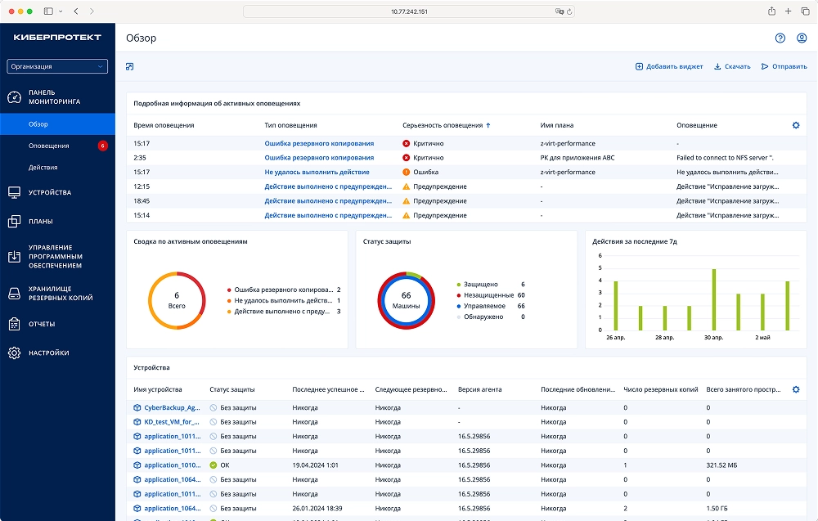The height and width of the screenshot is (521, 818).
Task: Expand the Устройства sidebar section
Action: pos(49,193)
